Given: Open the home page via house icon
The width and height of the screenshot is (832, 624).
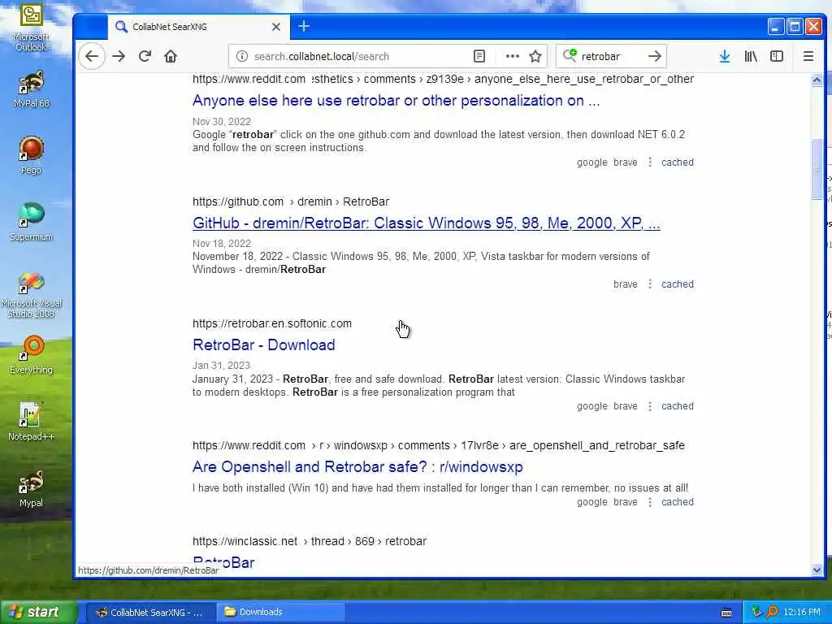Looking at the screenshot, I should (171, 56).
